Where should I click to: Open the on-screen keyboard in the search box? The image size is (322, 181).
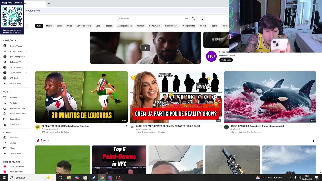tap(186, 18)
